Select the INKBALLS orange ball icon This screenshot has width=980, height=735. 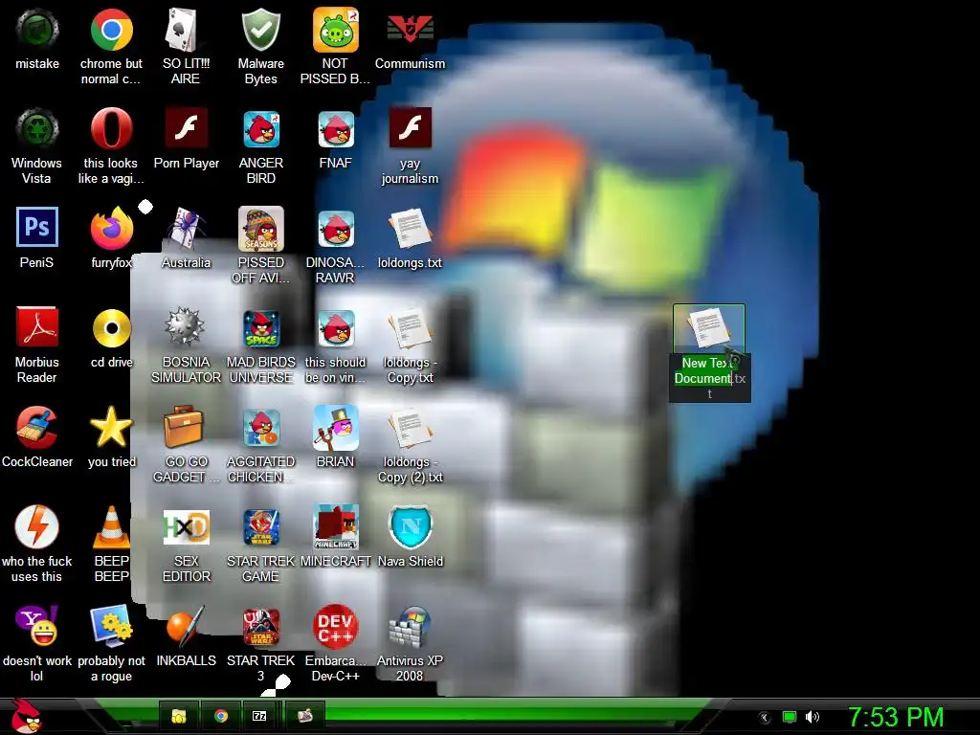tap(186, 626)
